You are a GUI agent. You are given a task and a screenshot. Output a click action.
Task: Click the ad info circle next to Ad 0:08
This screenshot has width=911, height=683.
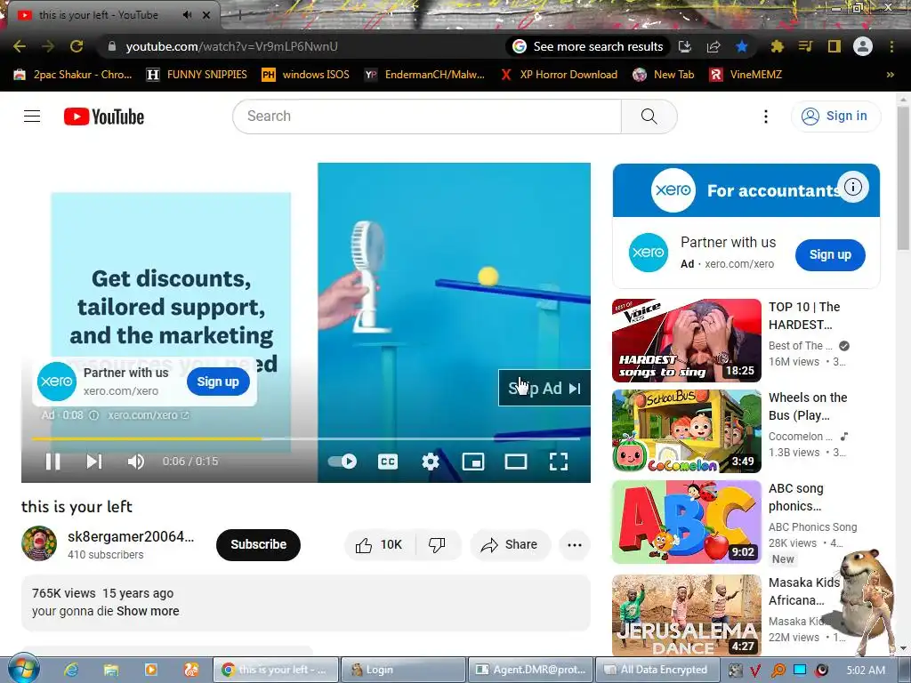[93, 415]
